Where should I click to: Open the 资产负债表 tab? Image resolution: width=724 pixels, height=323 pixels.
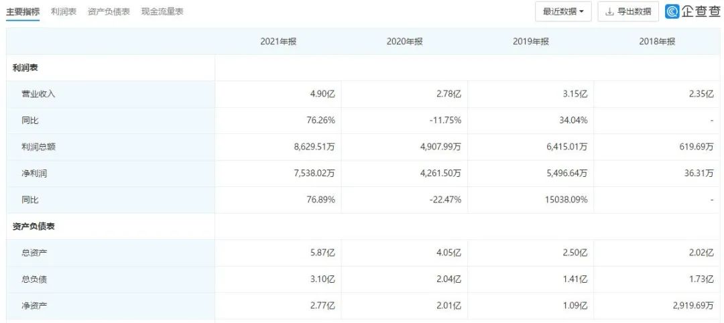coord(109,11)
